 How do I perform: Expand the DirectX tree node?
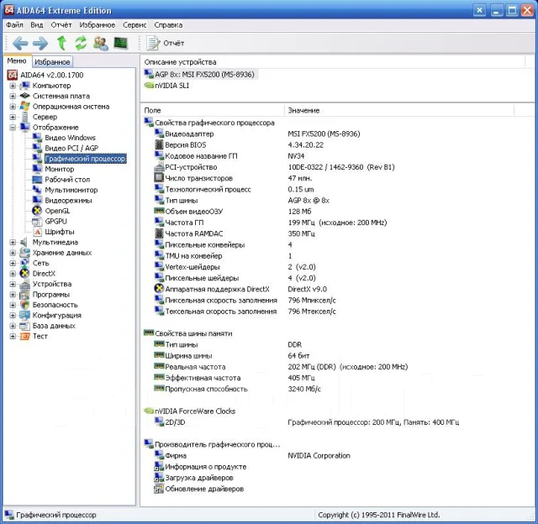(13, 274)
